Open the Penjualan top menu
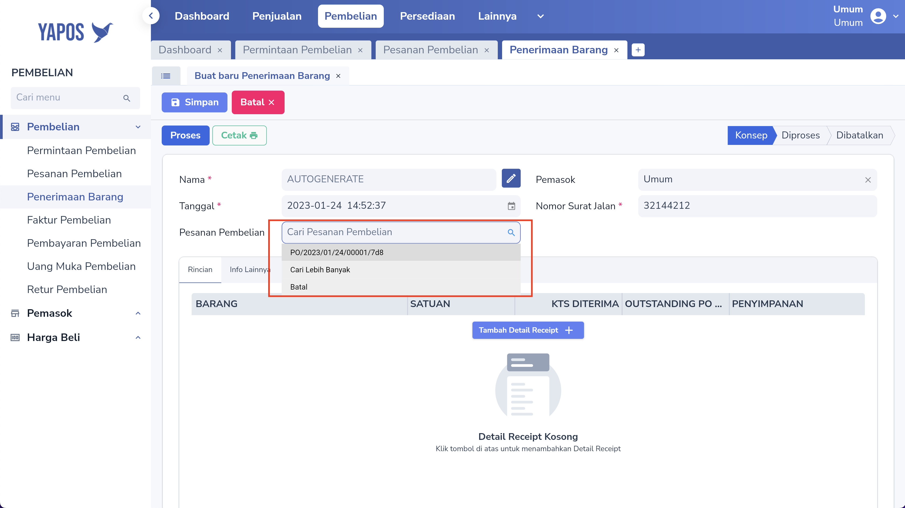 tap(277, 16)
